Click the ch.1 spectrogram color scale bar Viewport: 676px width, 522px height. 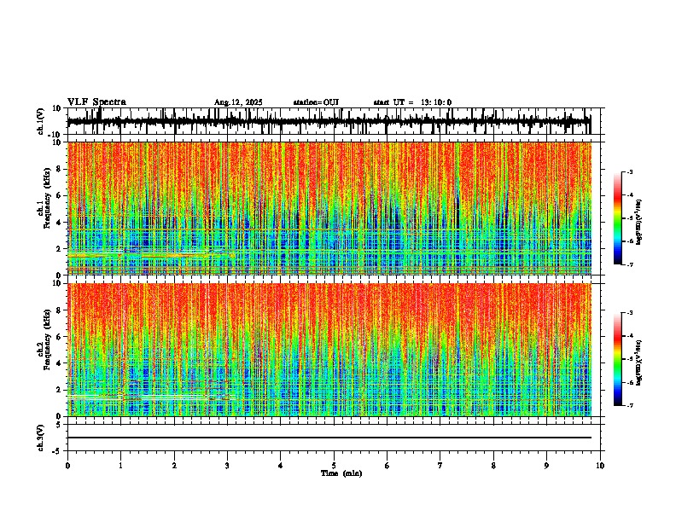(x=618, y=218)
